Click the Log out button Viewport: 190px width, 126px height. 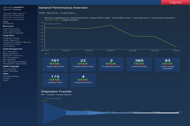pos(175,2)
